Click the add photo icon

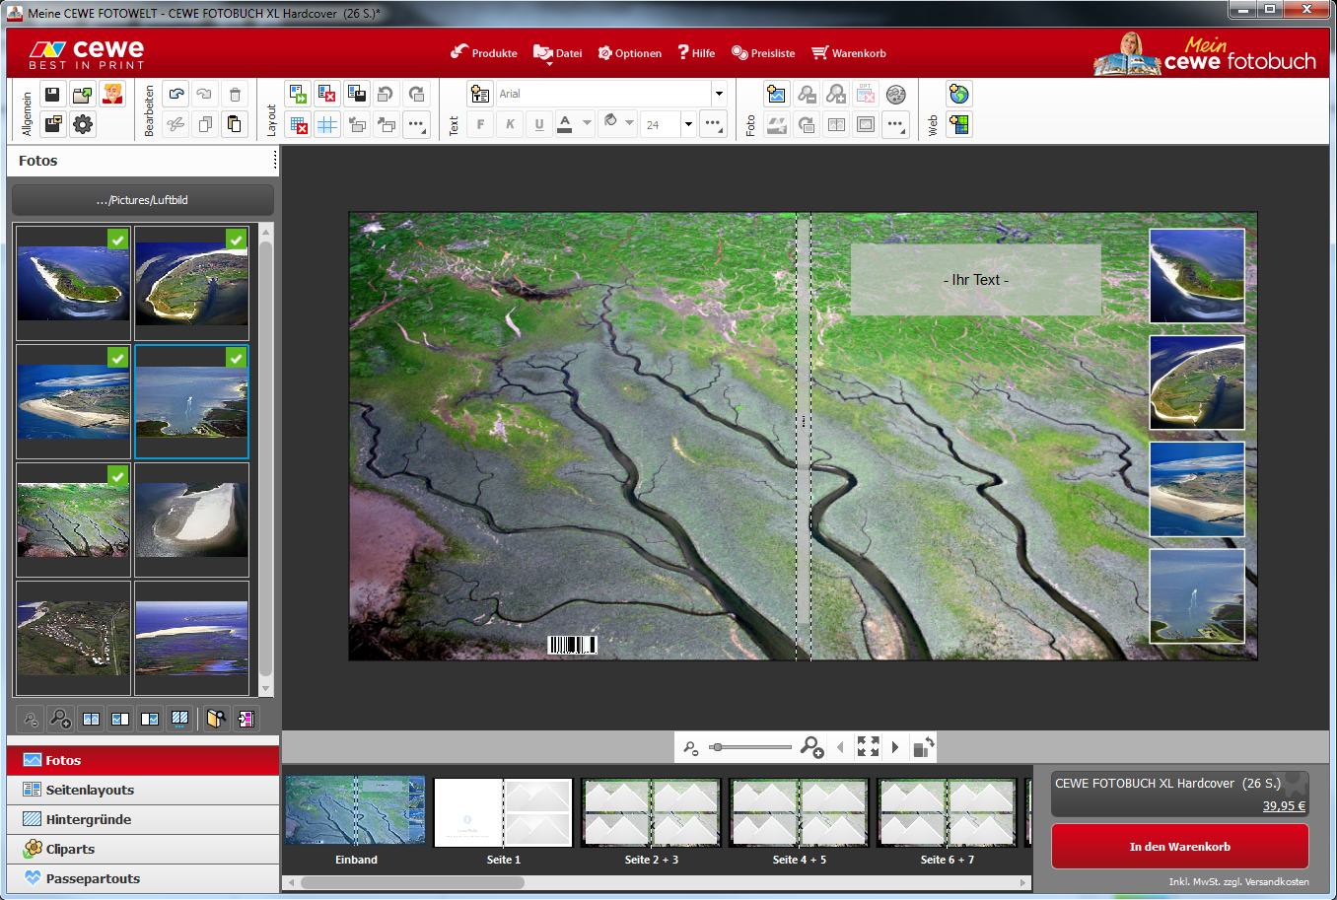coord(776,95)
